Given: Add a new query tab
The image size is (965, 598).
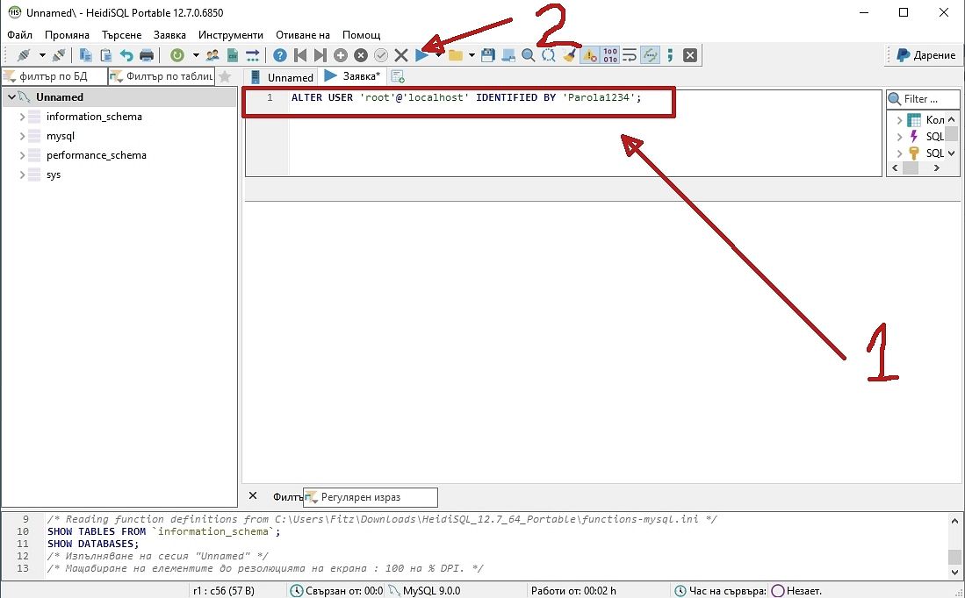Looking at the screenshot, I should (x=398, y=77).
